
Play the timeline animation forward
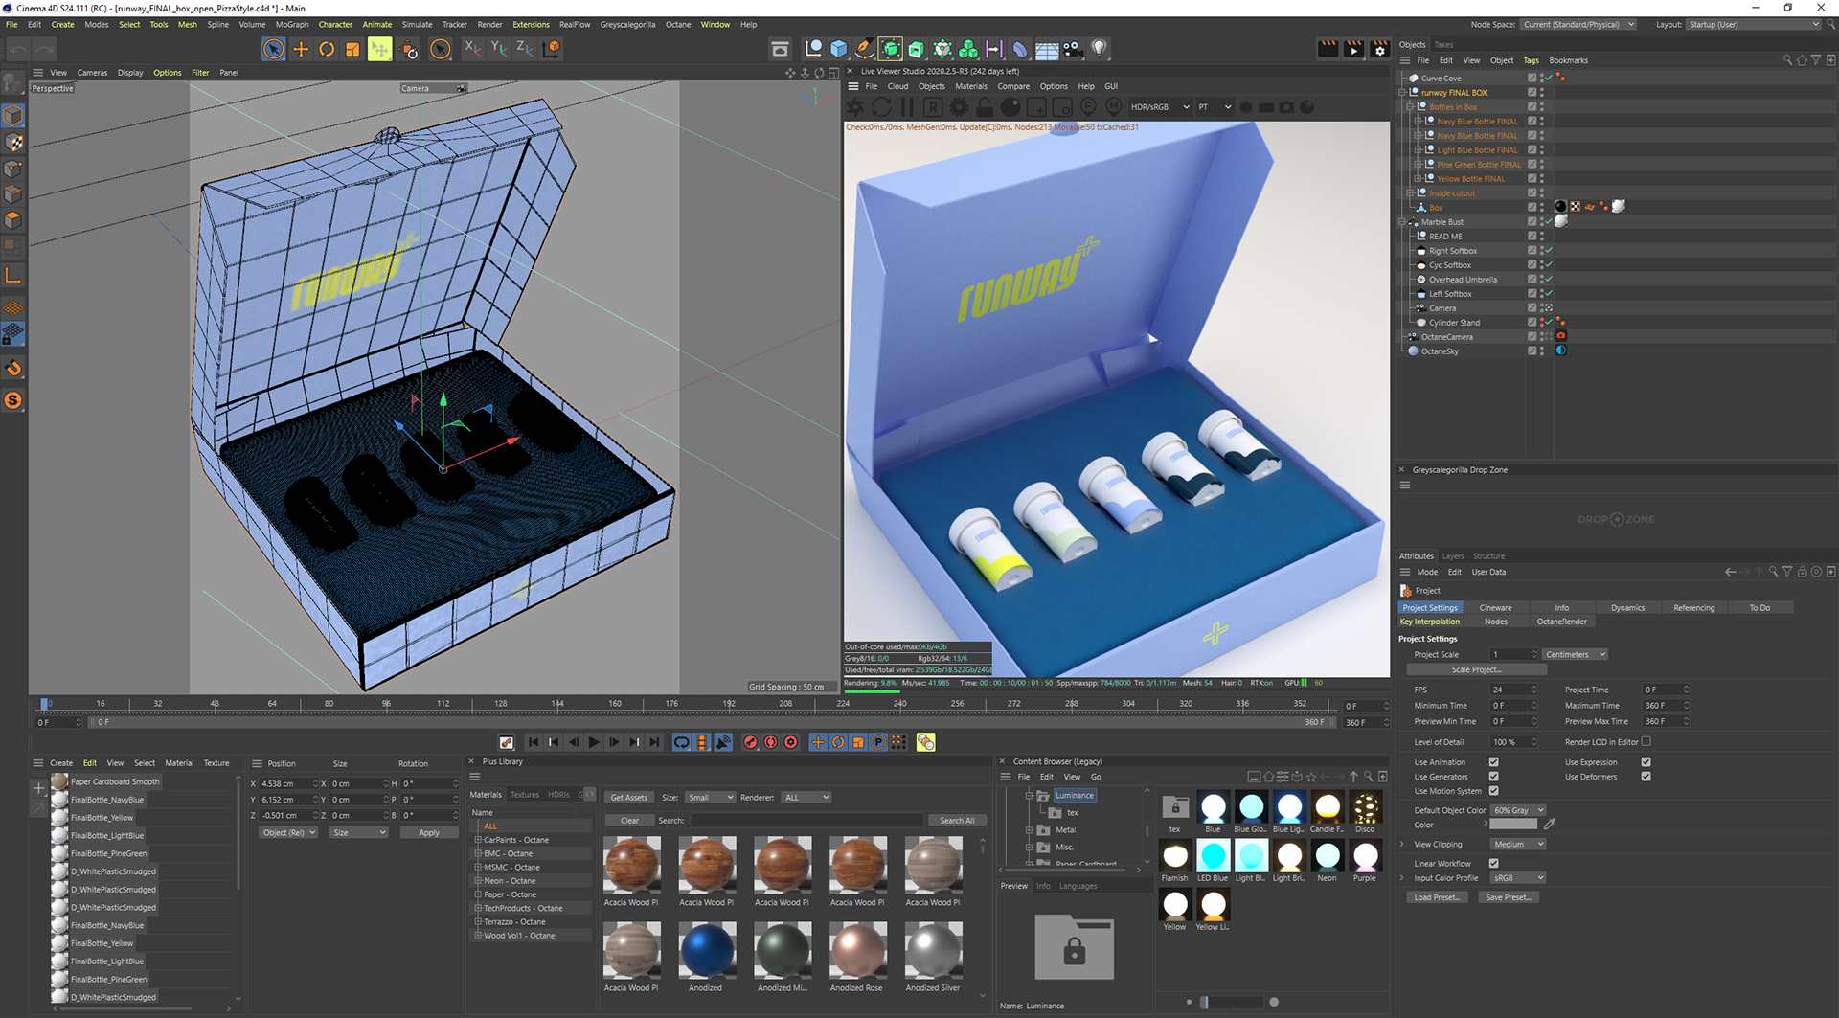click(x=594, y=742)
